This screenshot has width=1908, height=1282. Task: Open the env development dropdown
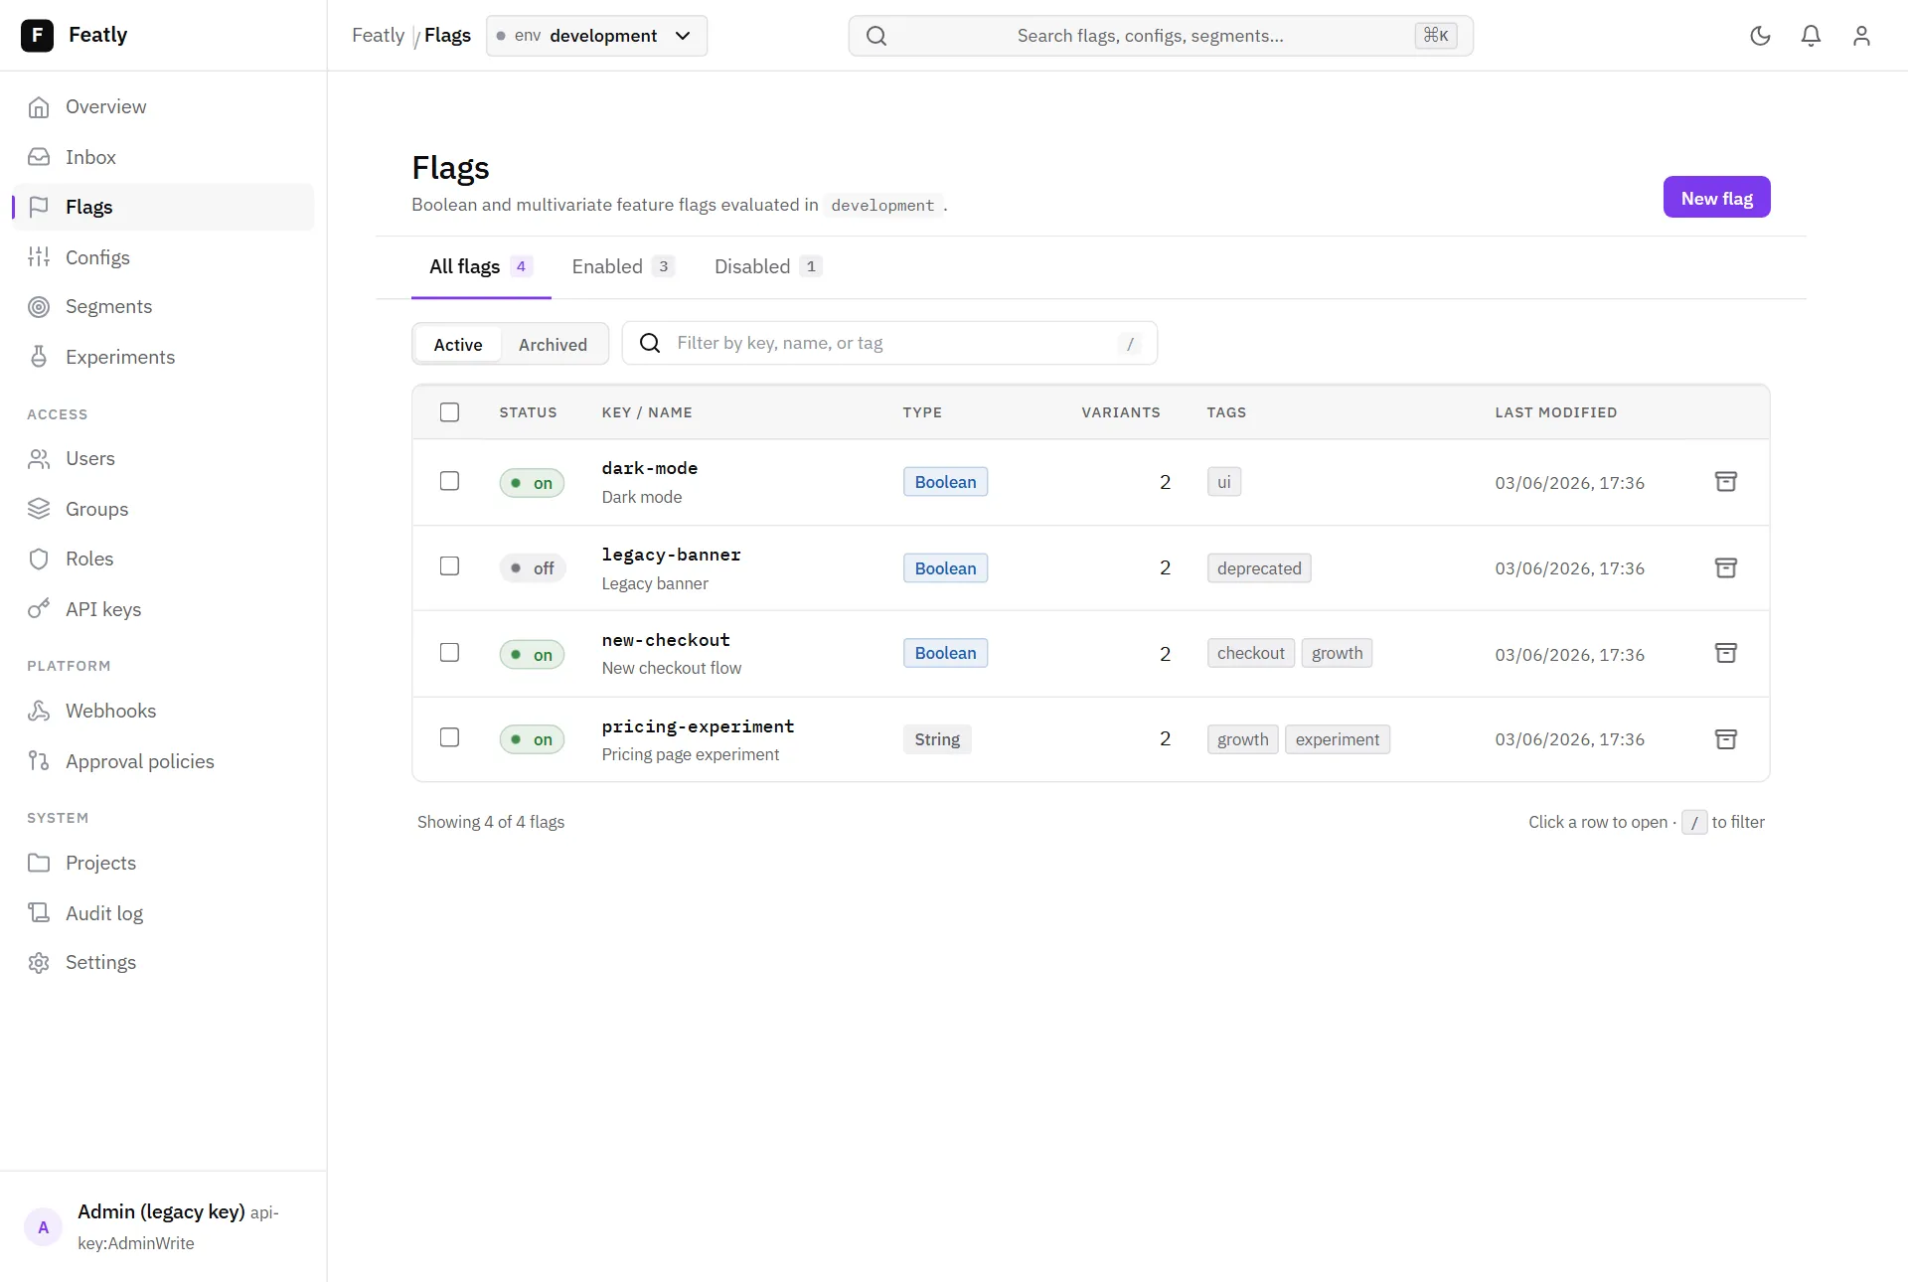pyautogui.click(x=596, y=36)
